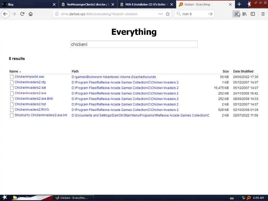
Task: Click the 6:55 AM taskbar clock
Action: [x=258, y=198]
